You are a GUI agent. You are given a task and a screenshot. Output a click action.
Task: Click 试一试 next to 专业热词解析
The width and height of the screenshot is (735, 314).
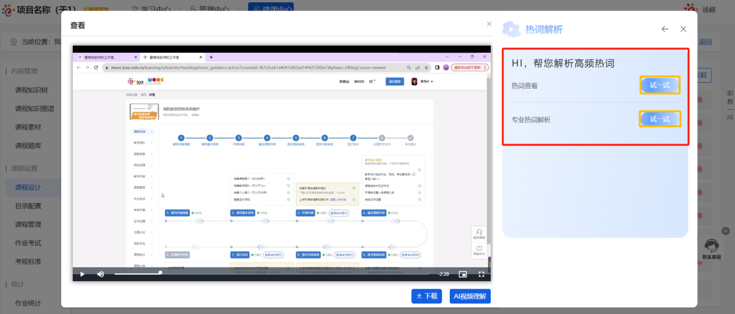pyautogui.click(x=660, y=119)
